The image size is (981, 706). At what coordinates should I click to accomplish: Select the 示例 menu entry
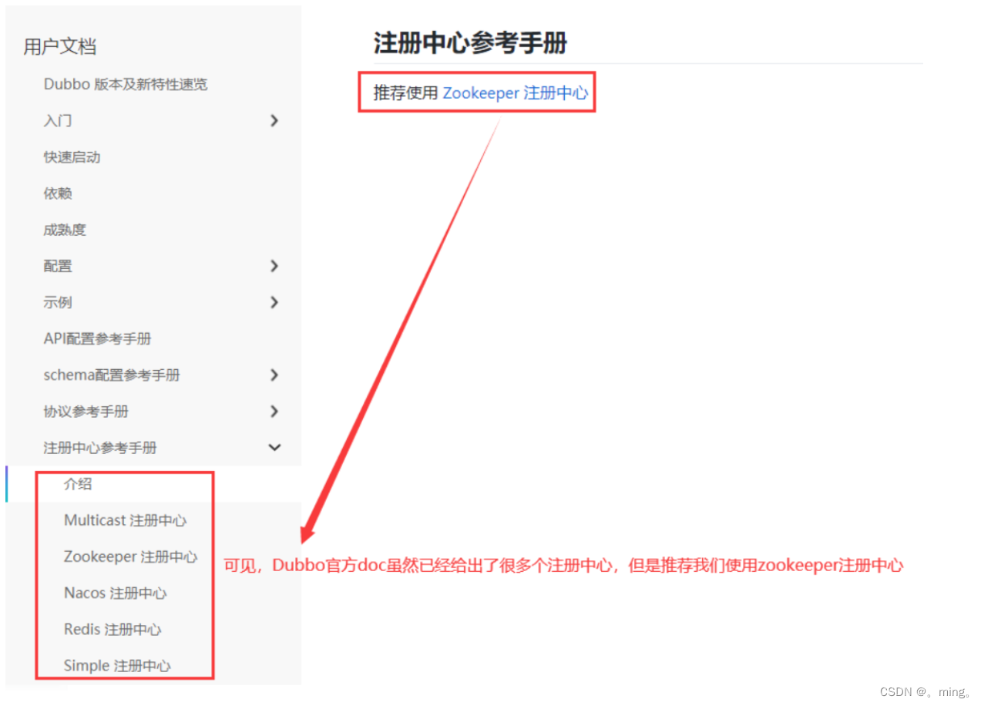click(58, 302)
